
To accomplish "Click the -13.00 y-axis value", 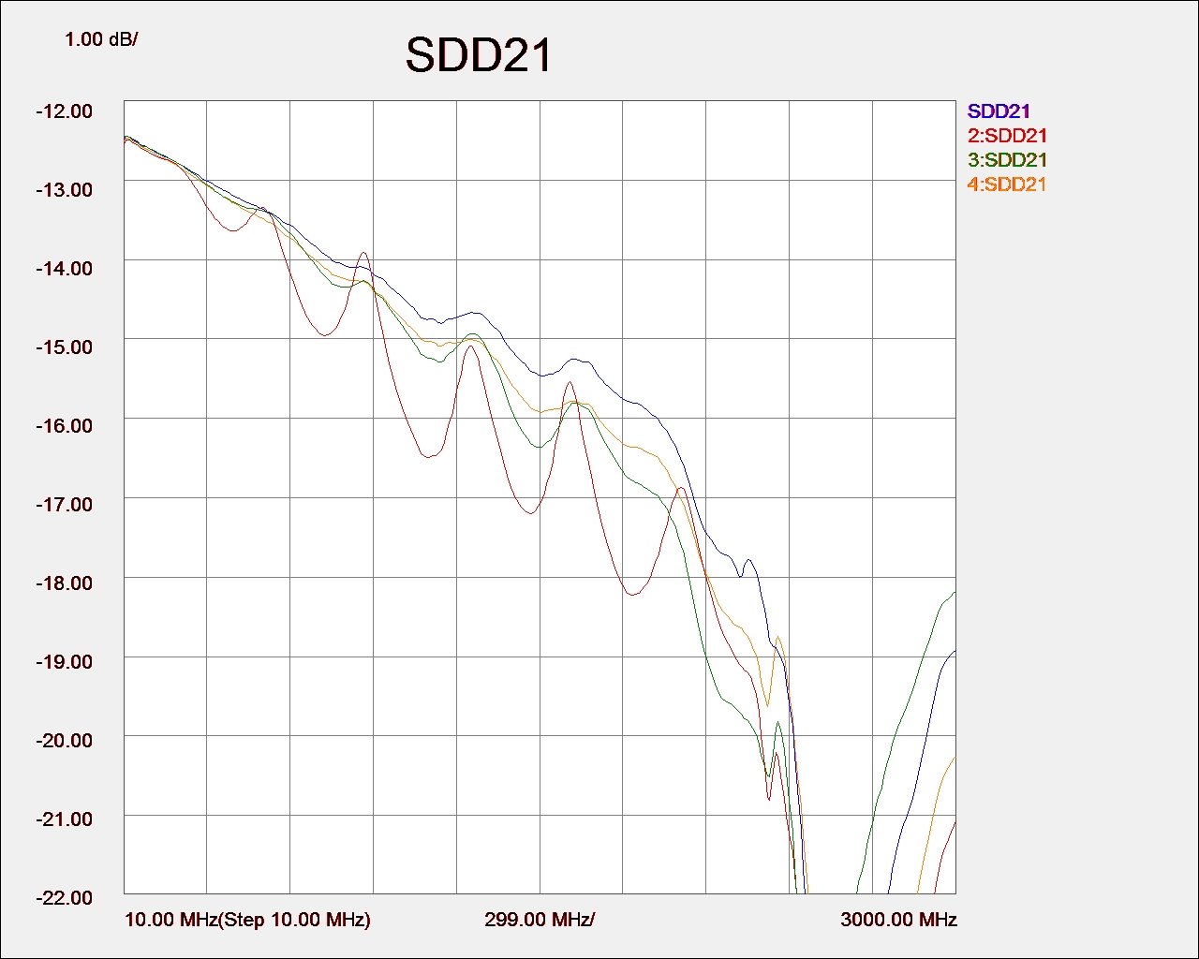I will [x=64, y=190].
